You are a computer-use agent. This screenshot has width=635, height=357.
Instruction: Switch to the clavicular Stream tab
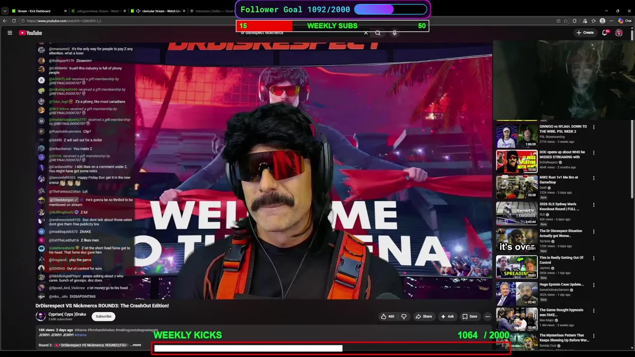(158, 11)
